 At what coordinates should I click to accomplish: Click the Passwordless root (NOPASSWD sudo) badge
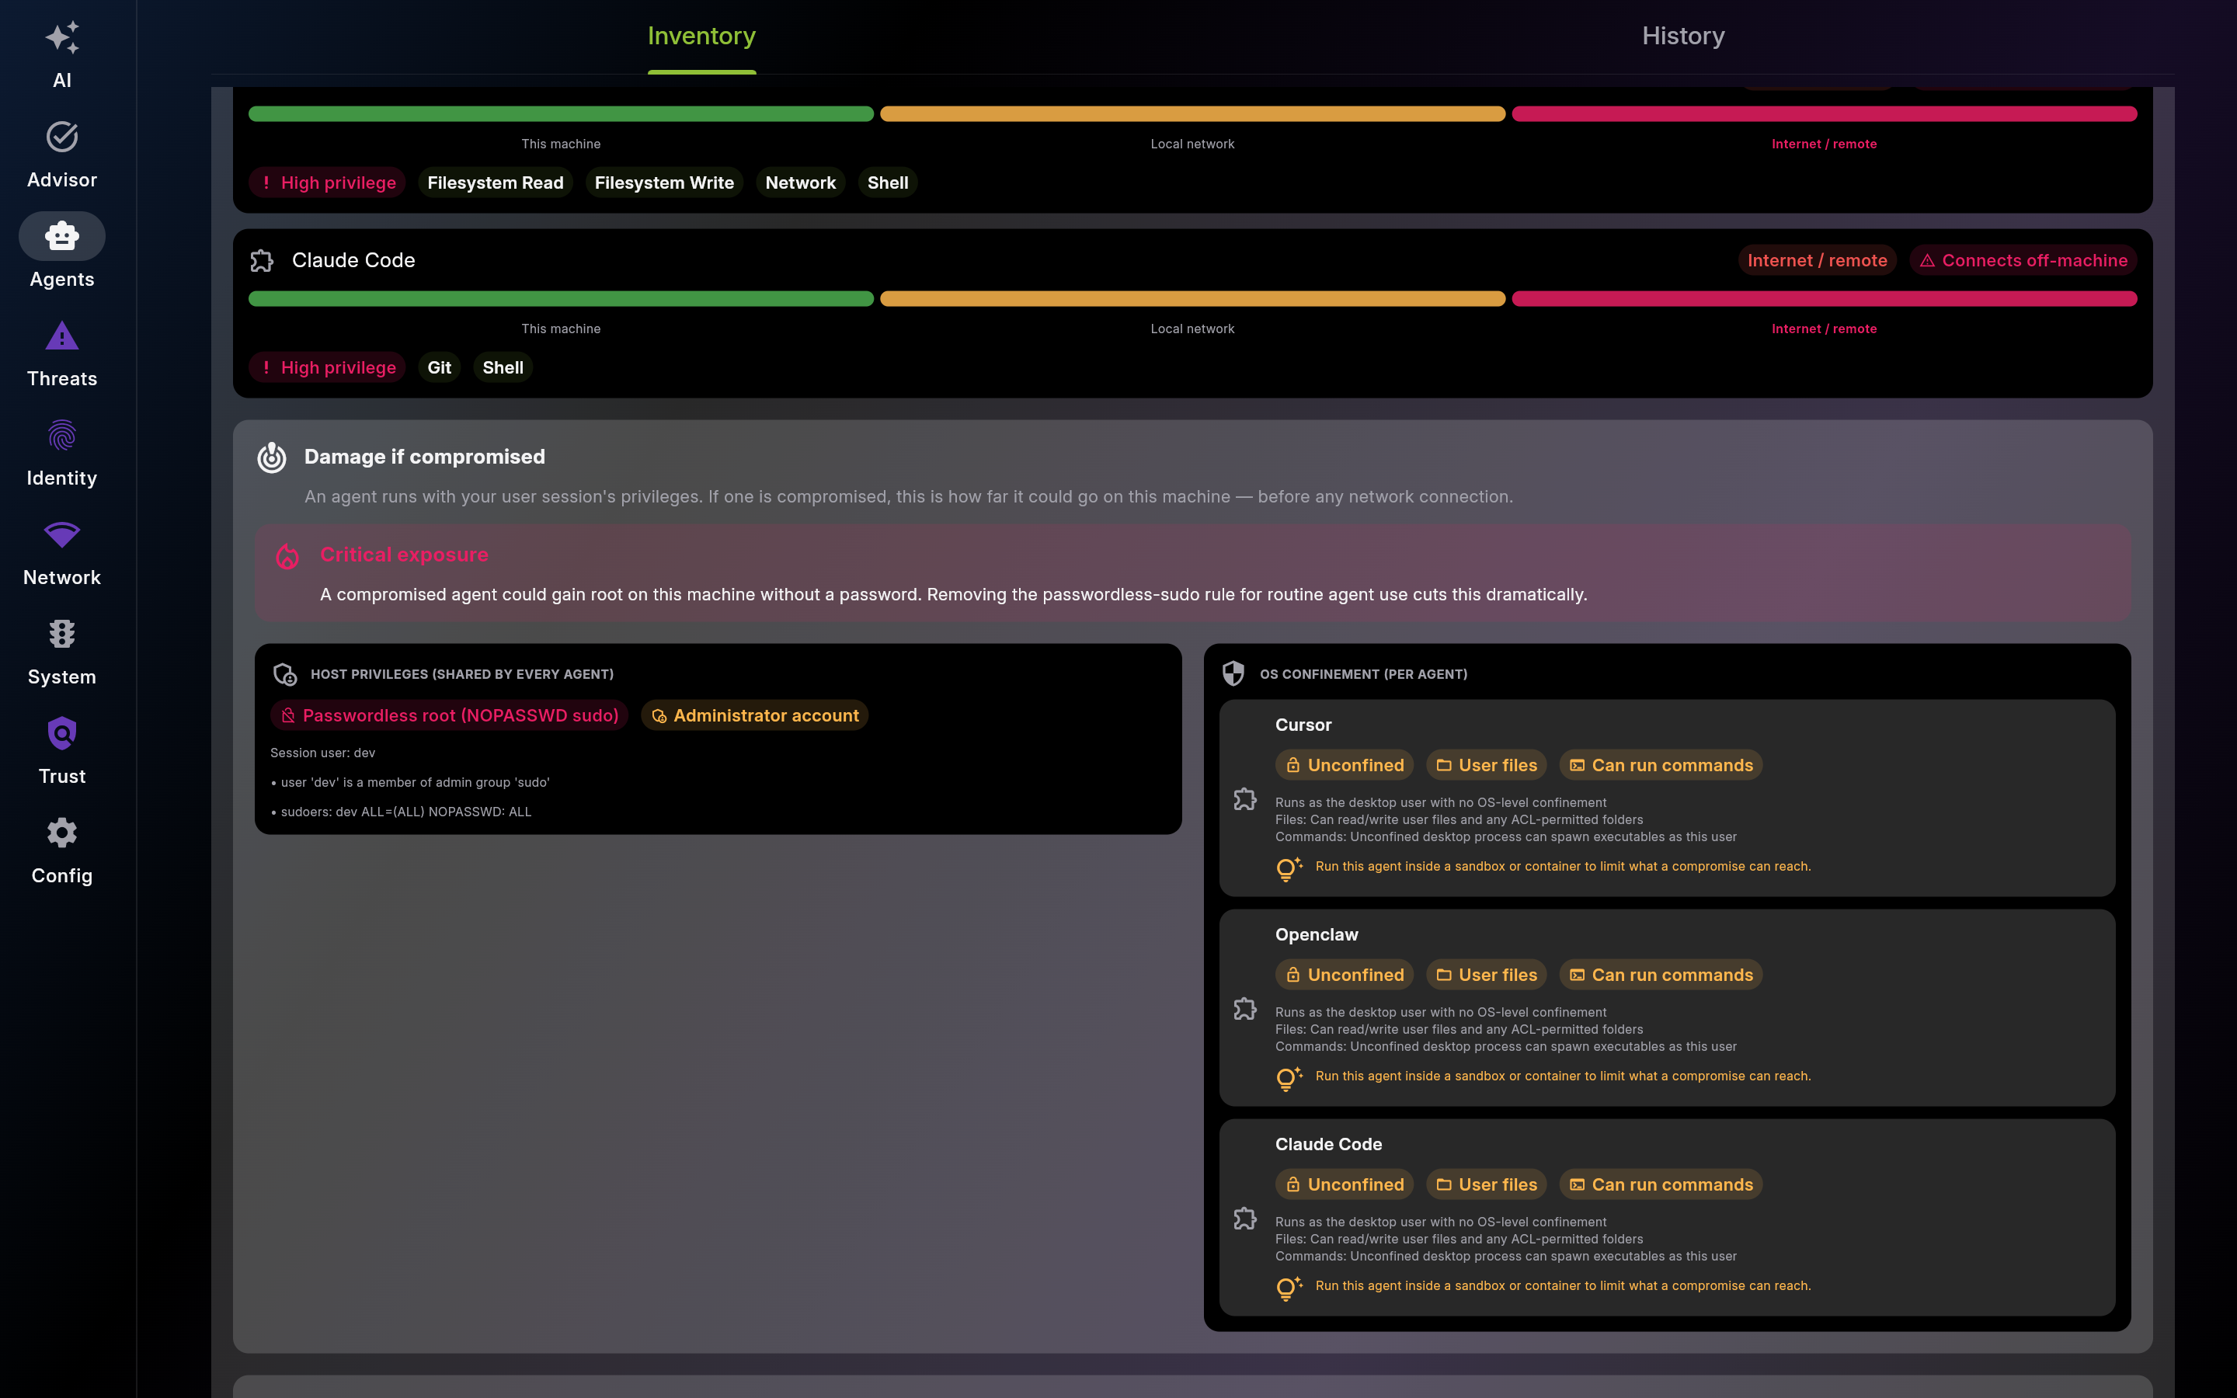pyautogui.click(x=449, y=715)
